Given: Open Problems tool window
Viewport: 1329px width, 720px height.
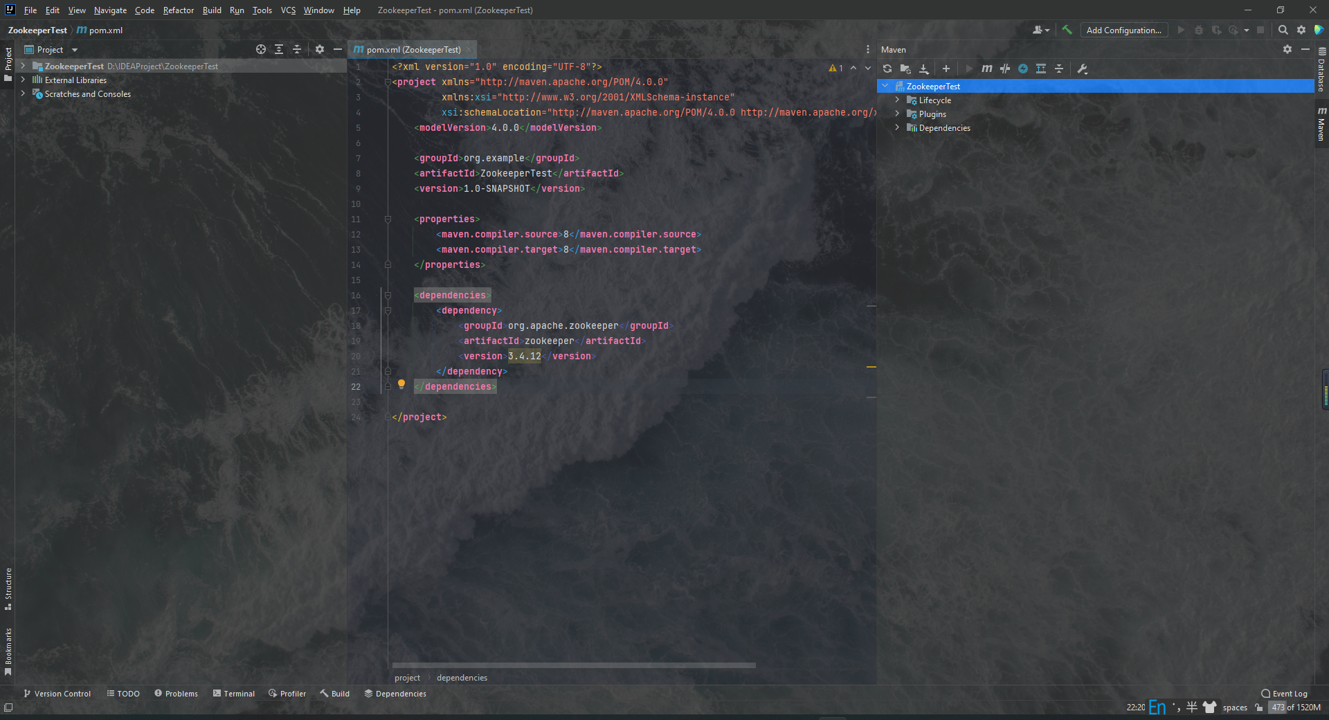Looking at the screenshot, I should point(177,693).
